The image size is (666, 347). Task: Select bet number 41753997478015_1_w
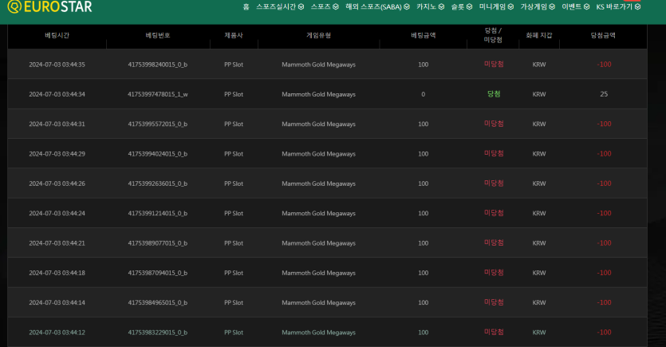click(158, 94)
